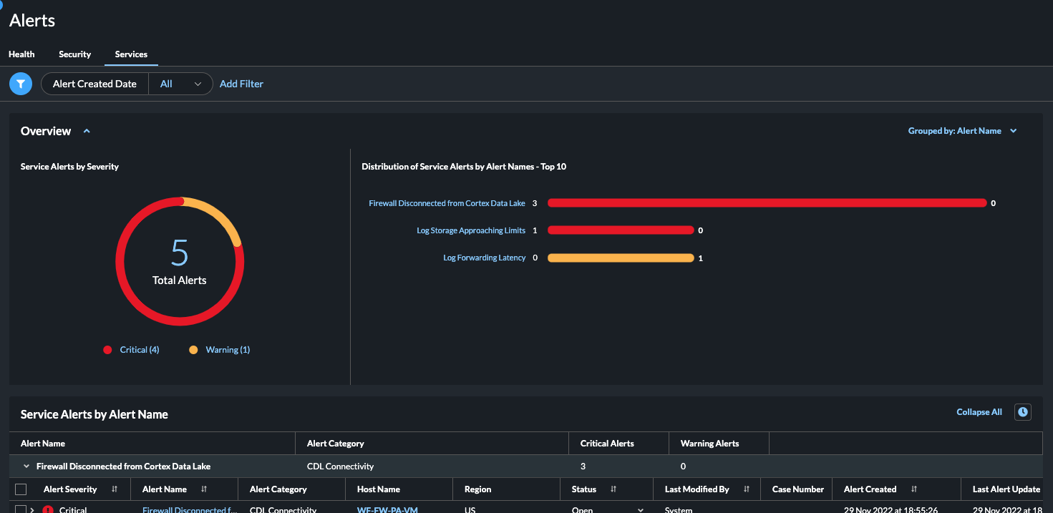Toggle the Critical (4) legend item

pos(132,350)
